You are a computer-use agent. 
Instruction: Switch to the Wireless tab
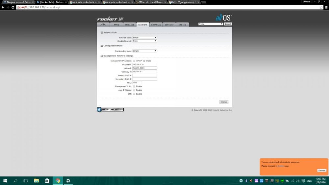(129, 25)
